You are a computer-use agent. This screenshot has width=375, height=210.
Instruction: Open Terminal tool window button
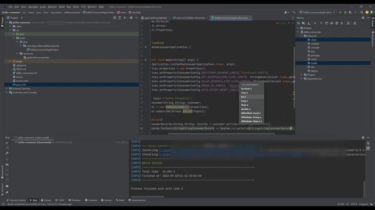pos(91,200)
